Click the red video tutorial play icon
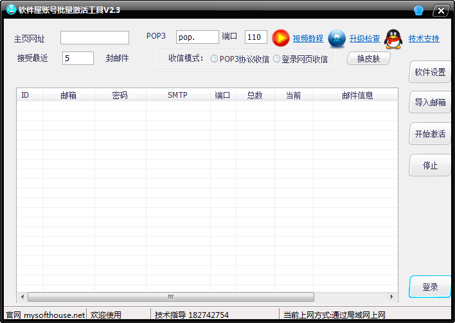The height and width of the screenshot is (323, 455). pos(281,38)
